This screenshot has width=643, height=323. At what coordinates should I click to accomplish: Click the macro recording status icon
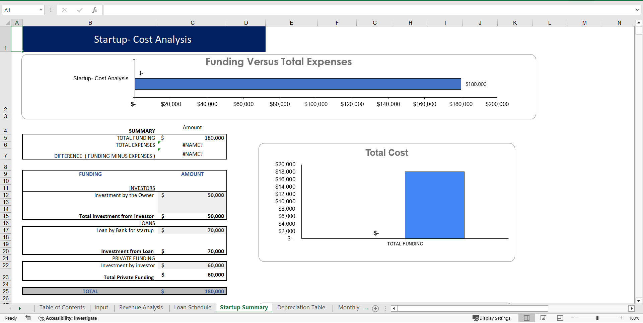click(x=28, y=318)
